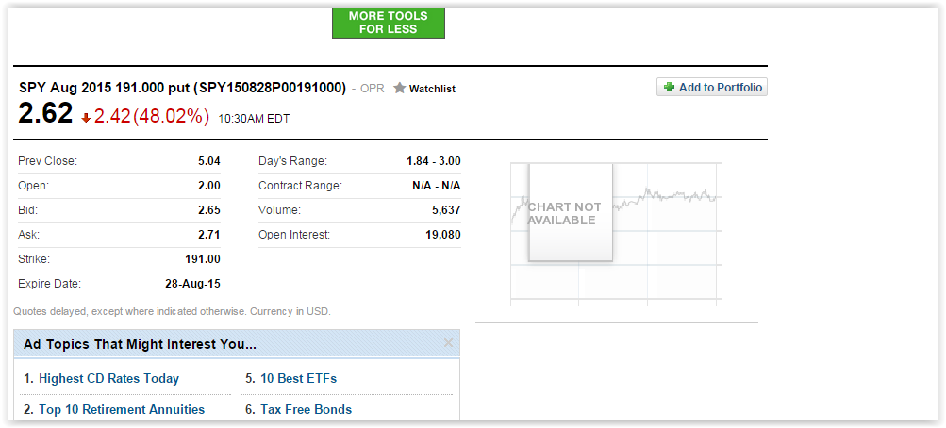Click the Expire Date label
This screenshot has height=428, width=946.
point(49,284)
